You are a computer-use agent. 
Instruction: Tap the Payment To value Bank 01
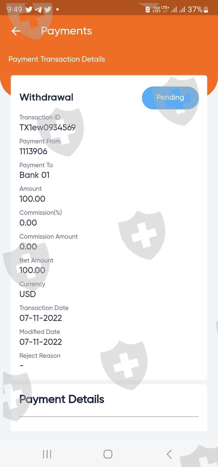point(34,175)
